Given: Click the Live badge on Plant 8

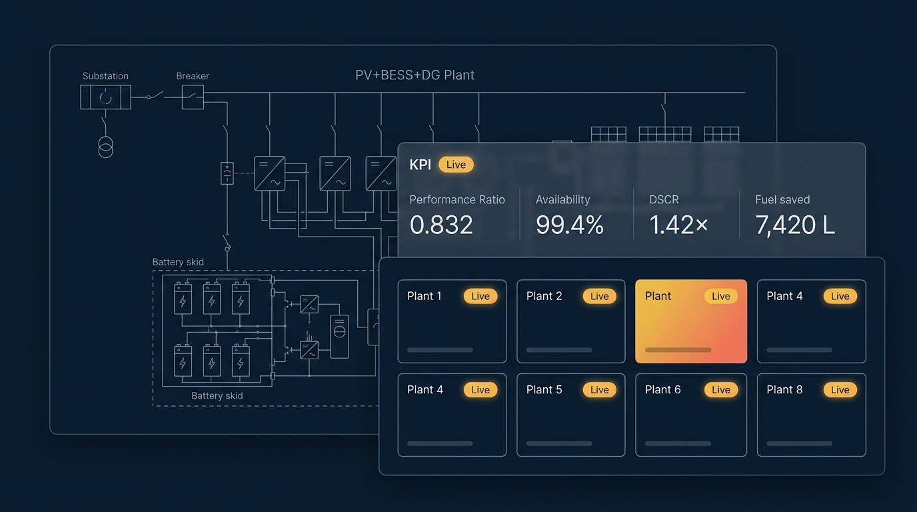Looking at the screenshot, I should point(840,390).
